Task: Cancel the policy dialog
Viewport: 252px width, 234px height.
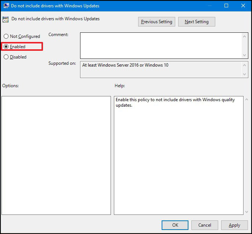Action: click(205, 225)
